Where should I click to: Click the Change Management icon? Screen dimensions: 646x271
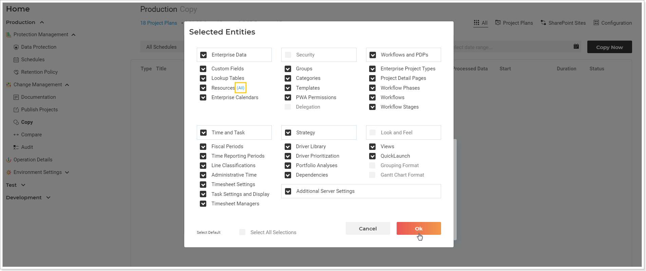coord(8,85)
